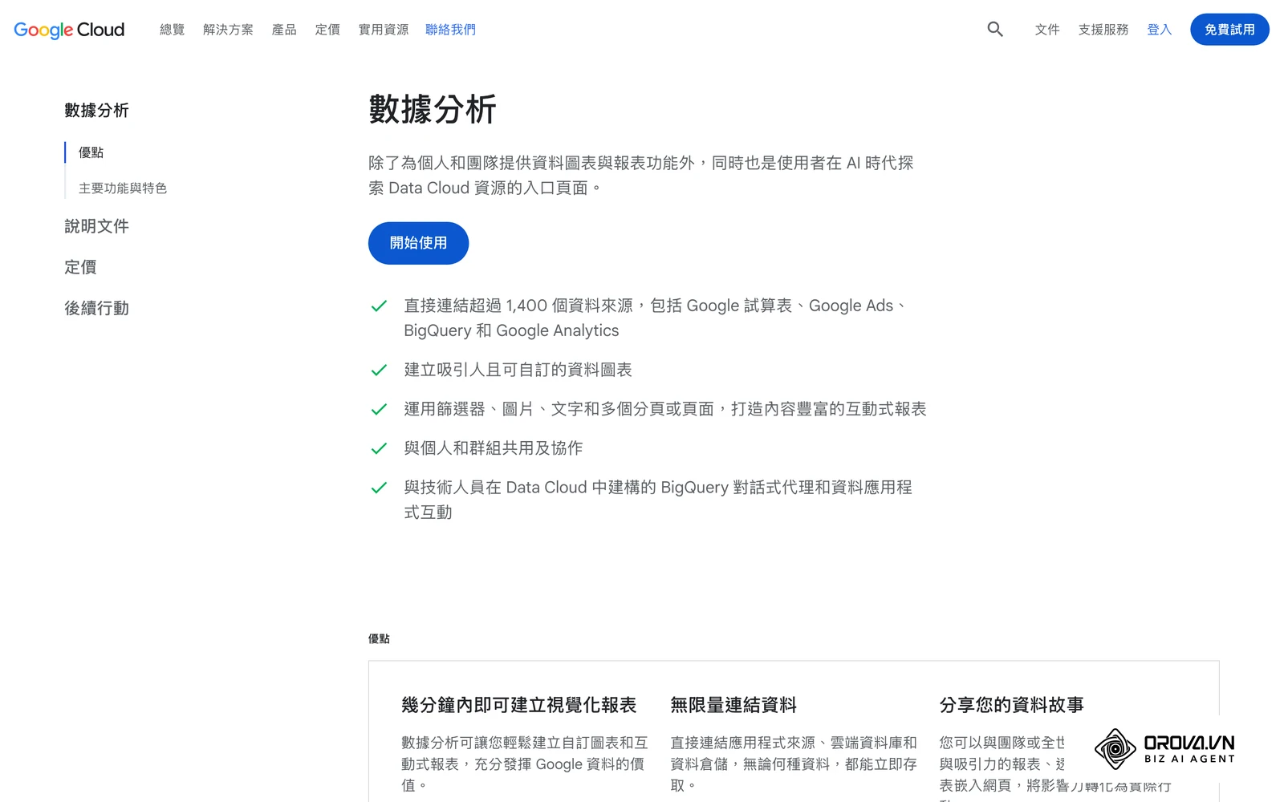The width and height of the screenshot is (1284, 802).
Task: Click checkmark beside 與技術人員在 Data Cloud line
Action: pyautogui.click(x=379, y=488)
